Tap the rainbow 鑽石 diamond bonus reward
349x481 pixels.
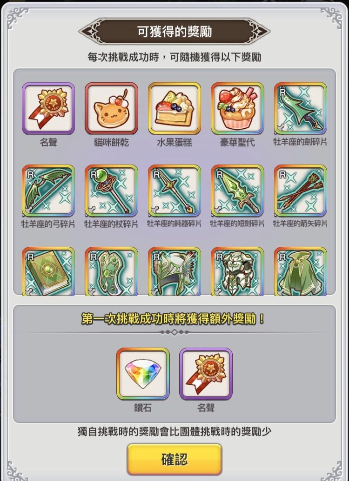point(143,374)
